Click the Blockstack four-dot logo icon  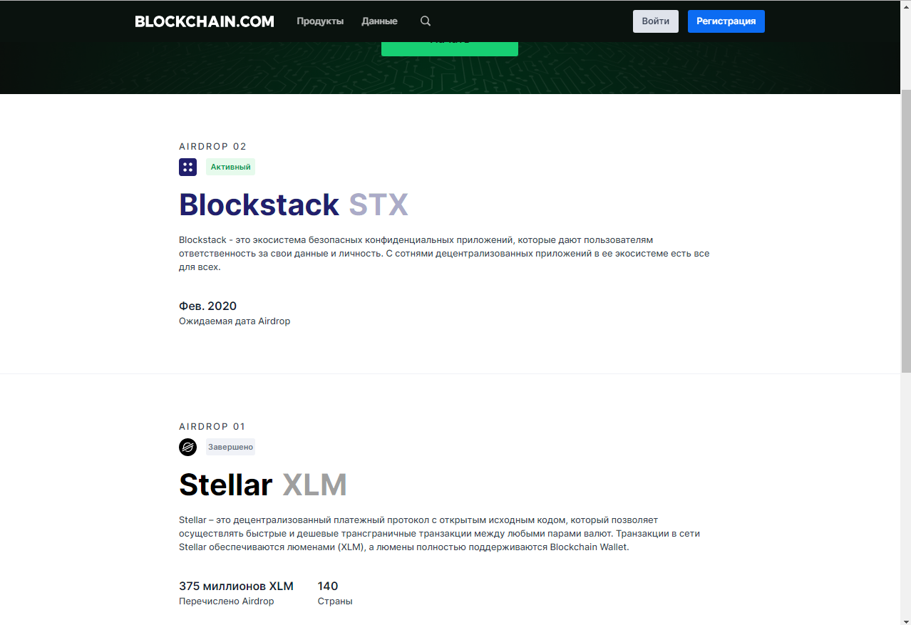click(187, 167)
